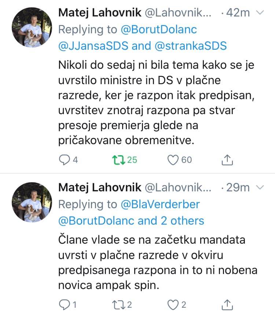Open the 29m timestamp of second tweet
Viewport: 275px width, 315px height.
tap(238, 188)
